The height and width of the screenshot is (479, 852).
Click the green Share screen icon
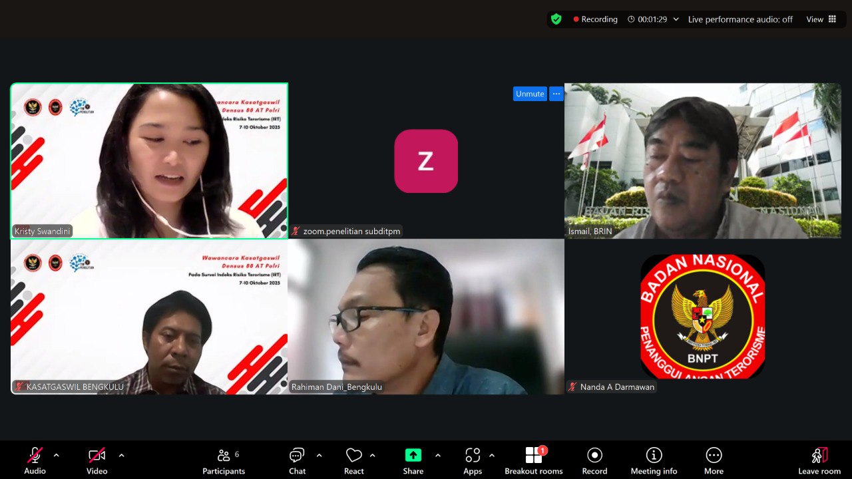413,456
